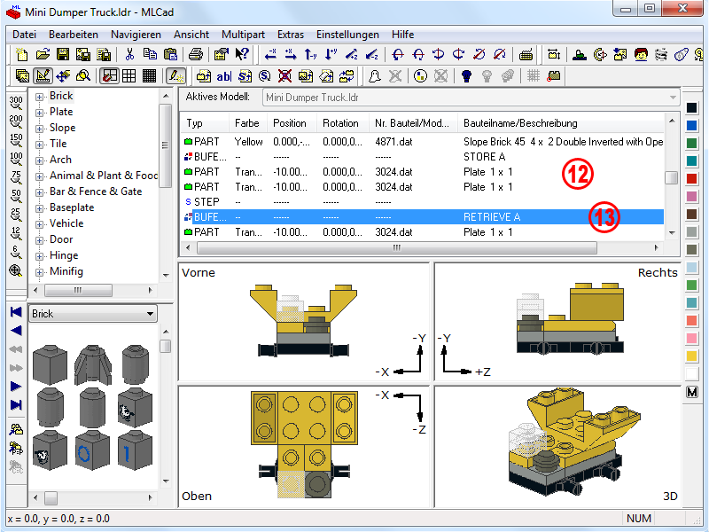Move part along positive Y axis
Screen dimensions: 709x532
pos(331,55)
